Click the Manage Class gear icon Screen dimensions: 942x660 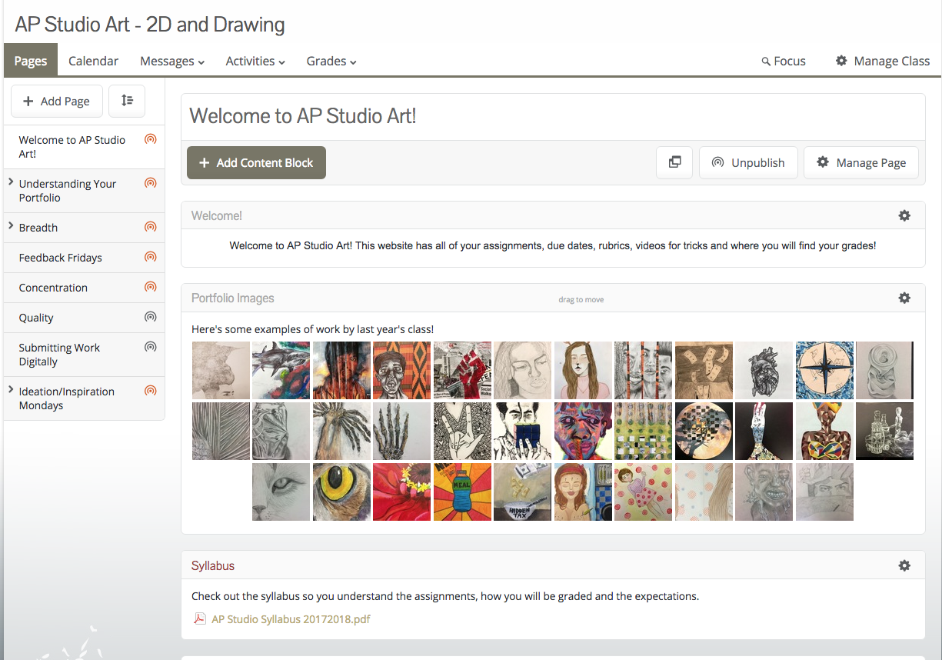point(841,61)
